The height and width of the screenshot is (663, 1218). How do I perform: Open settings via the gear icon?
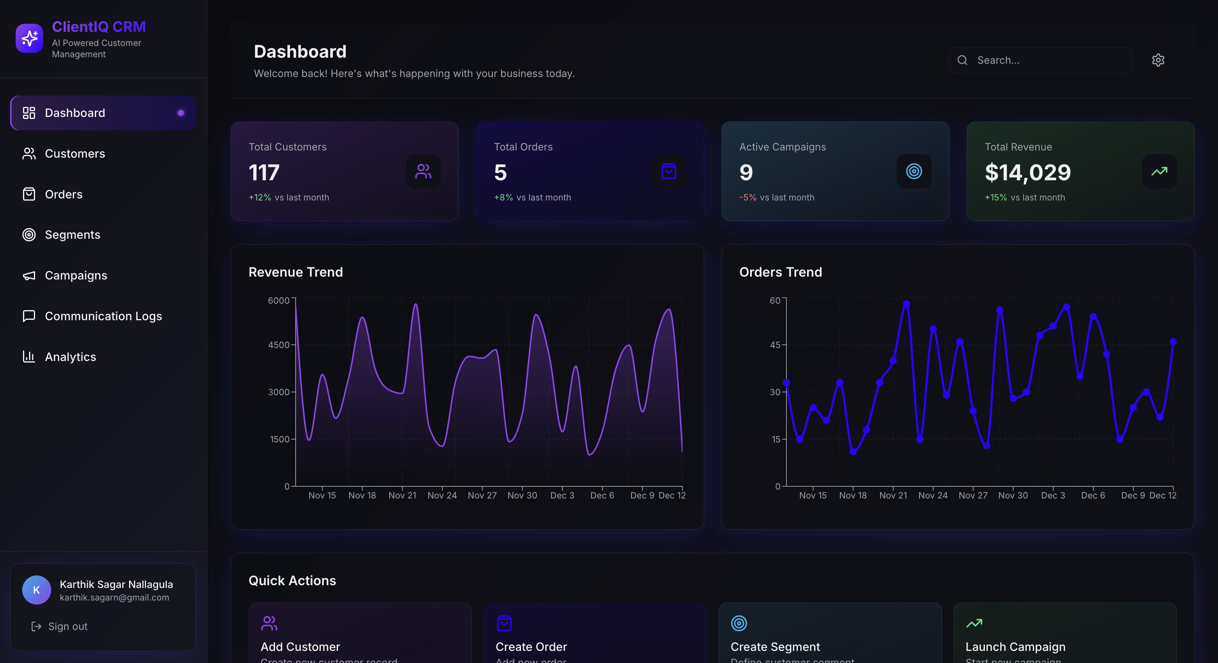1158,60
